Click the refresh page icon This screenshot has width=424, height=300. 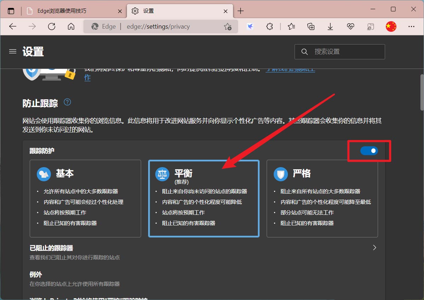point(52,26)
